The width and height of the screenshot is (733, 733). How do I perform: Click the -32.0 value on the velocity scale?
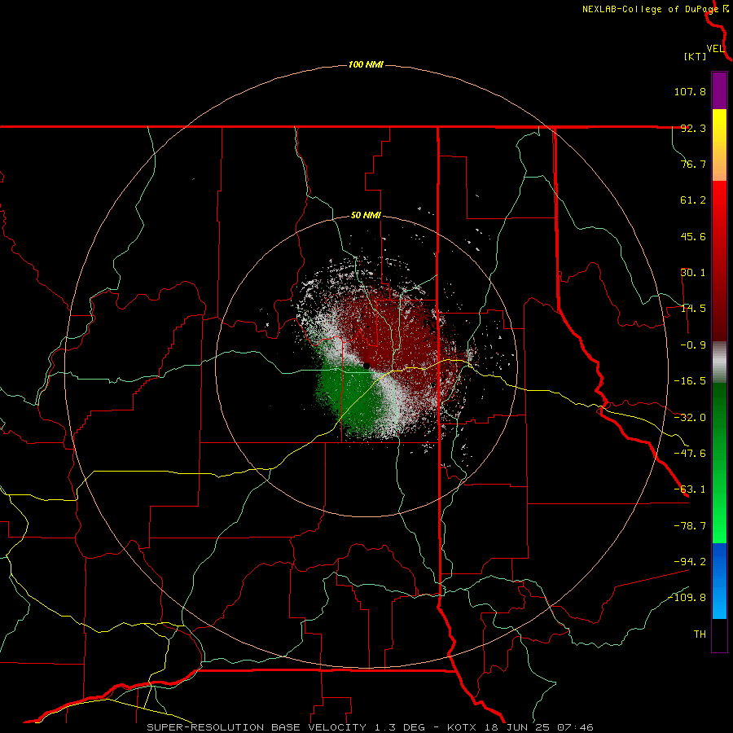click(690, 418)
